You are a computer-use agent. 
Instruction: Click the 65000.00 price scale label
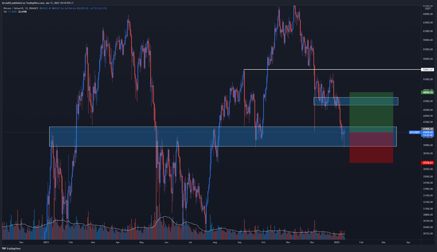[x=428, y=14]
